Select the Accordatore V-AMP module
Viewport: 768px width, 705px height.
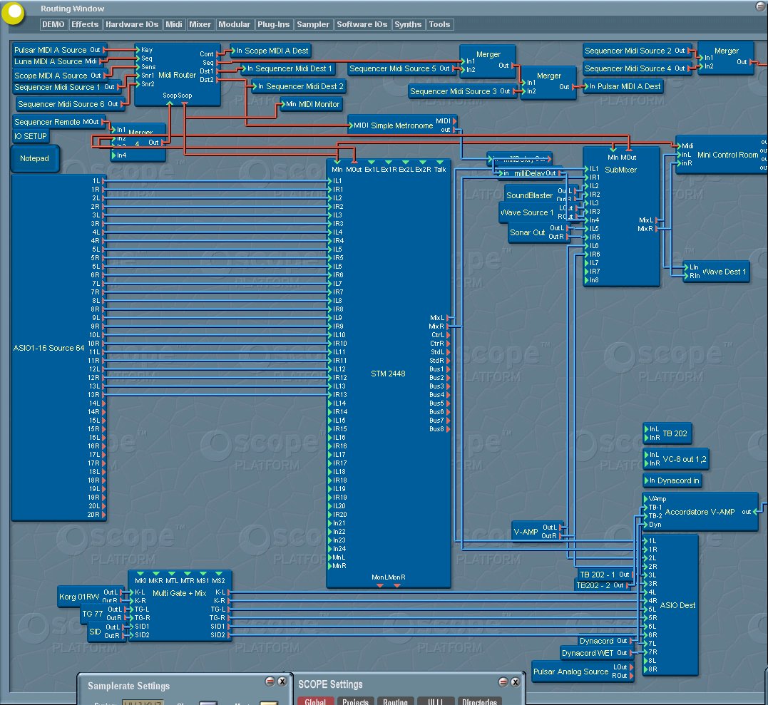pyautogui.click(x=700, y=512)
